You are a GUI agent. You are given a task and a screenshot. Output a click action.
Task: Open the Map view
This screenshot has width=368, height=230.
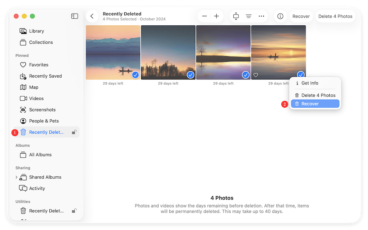click(x=33, y=87)
